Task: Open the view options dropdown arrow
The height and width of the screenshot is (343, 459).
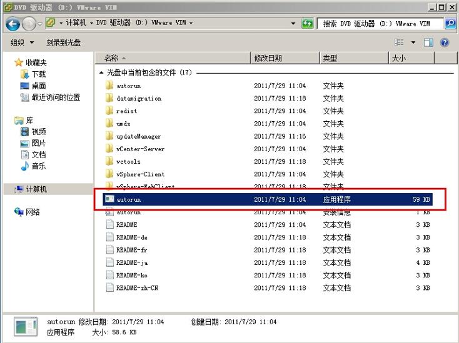Action: click(x=413, y=42)
